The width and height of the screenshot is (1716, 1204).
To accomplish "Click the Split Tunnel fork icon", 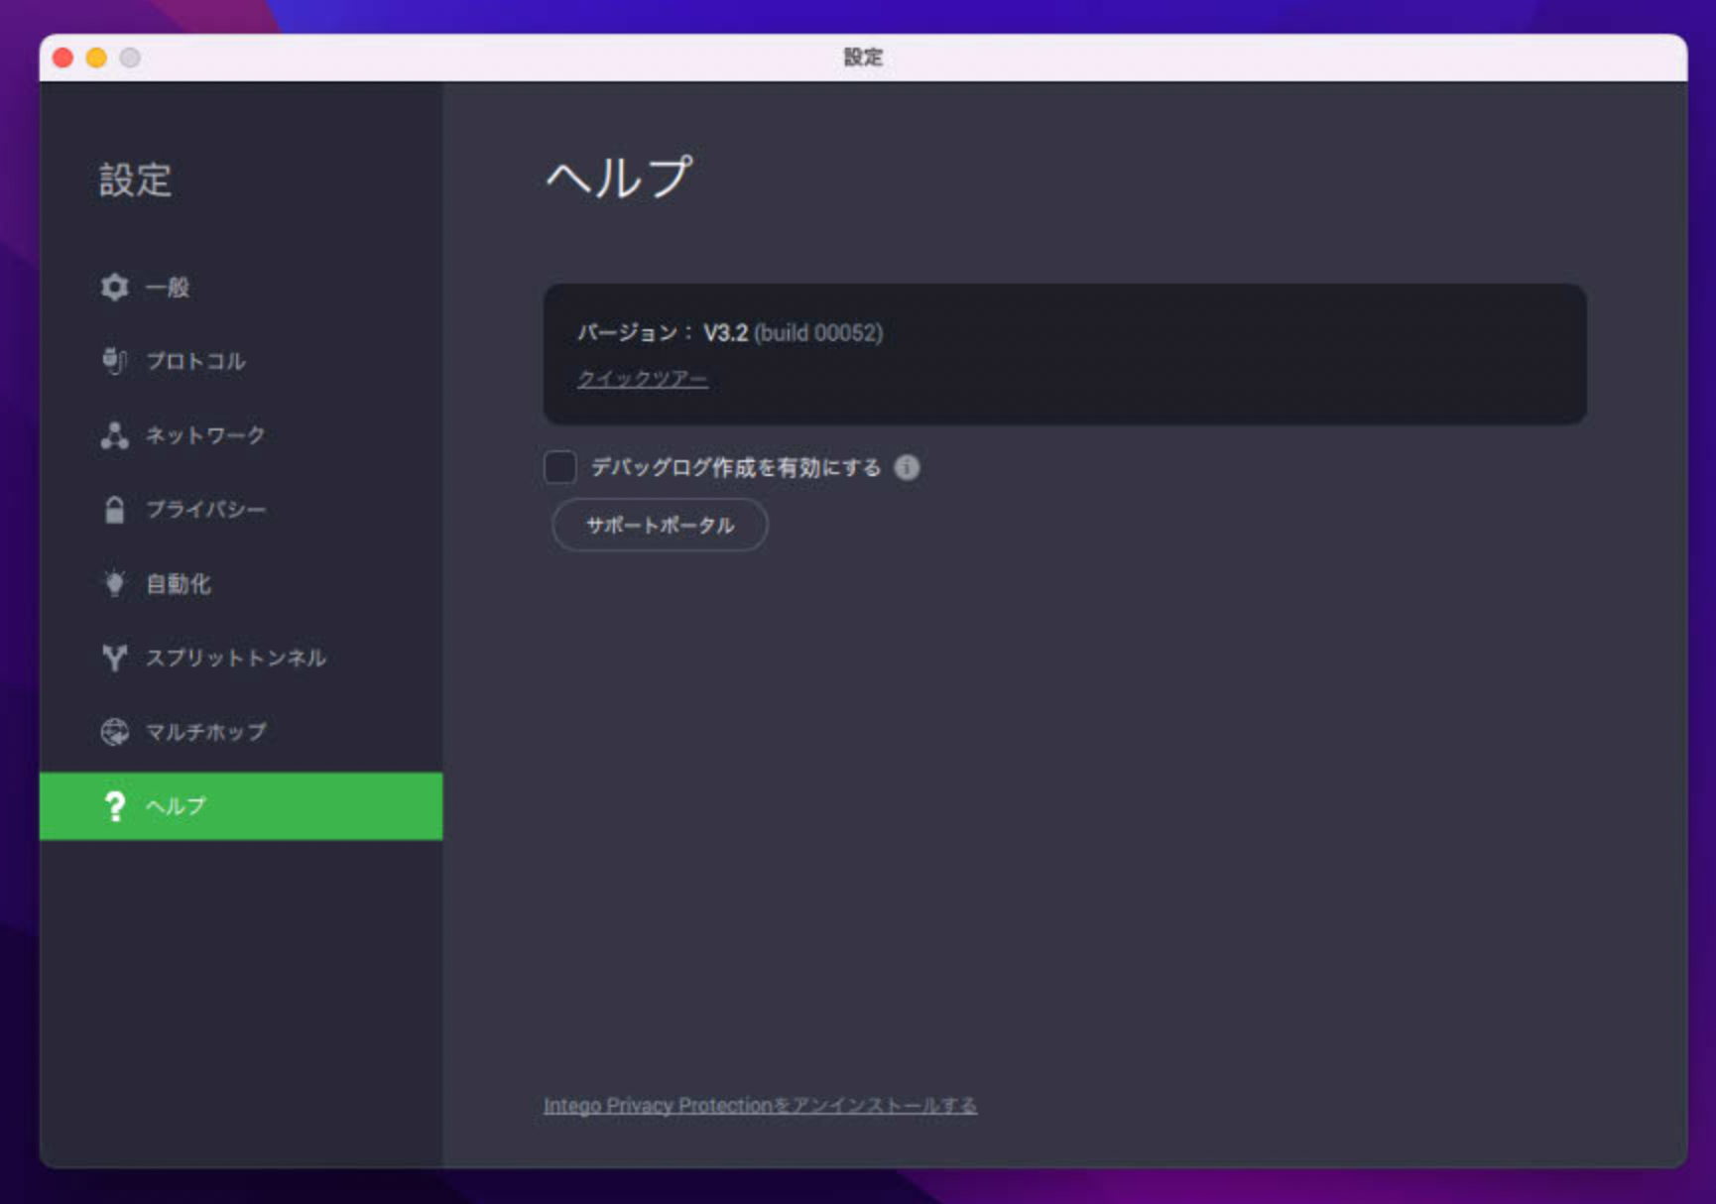I will (x=115, y=658).
